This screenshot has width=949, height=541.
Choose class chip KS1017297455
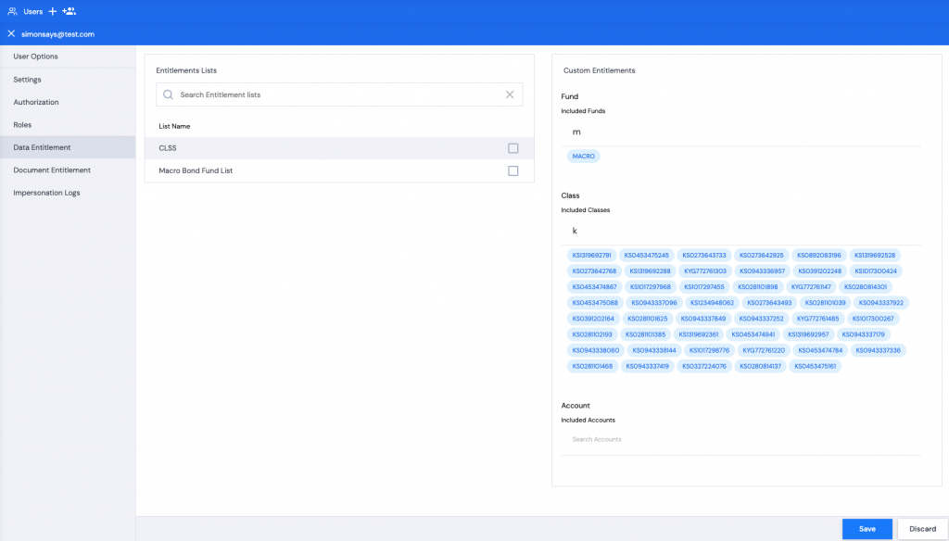tap(704, 287)
